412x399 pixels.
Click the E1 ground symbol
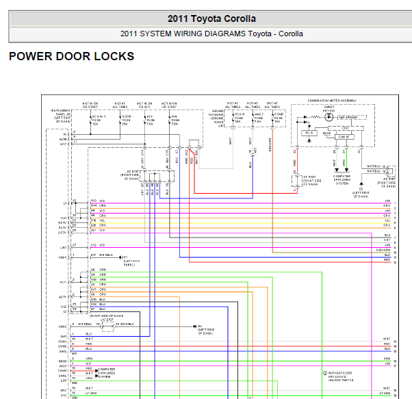[121, 257]
